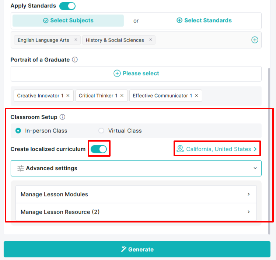The width and height of the screenshot is (276, 260).
Task: Remove the Effective Communicator 1 chip
Action: [197, 96]
